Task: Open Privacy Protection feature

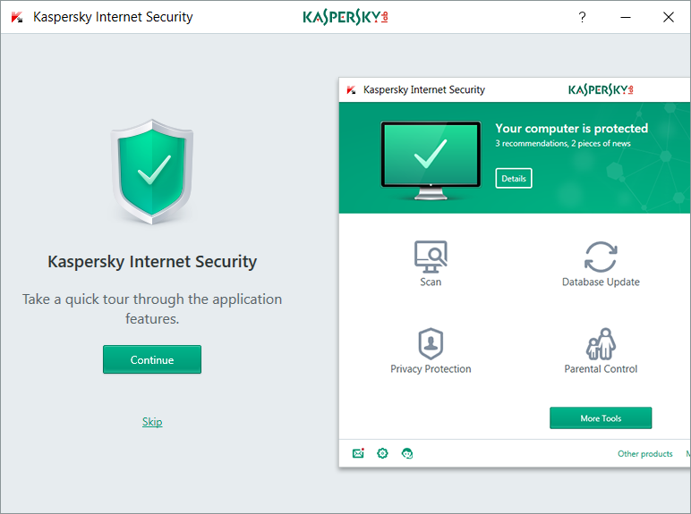Action: [x=431, y=350]
